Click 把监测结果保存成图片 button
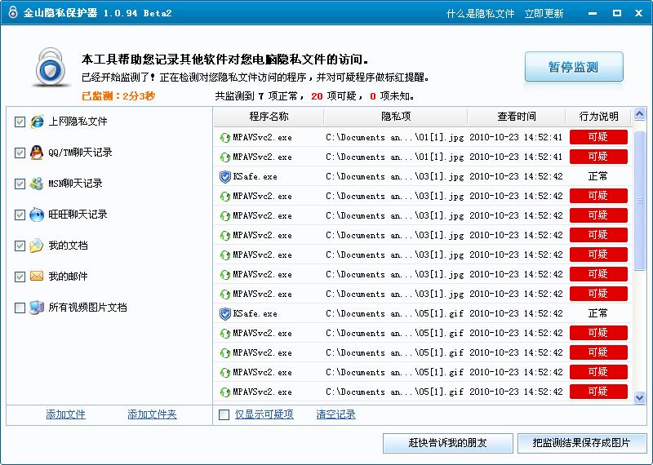 coord(582,443)
